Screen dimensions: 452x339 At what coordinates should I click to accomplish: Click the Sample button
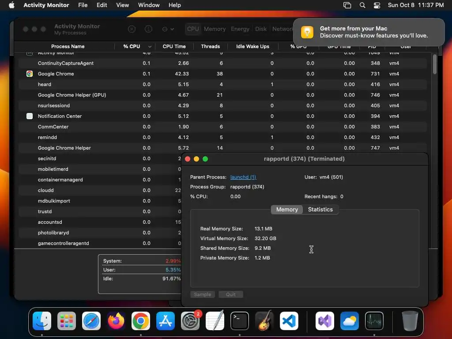[x=202, y=294]
